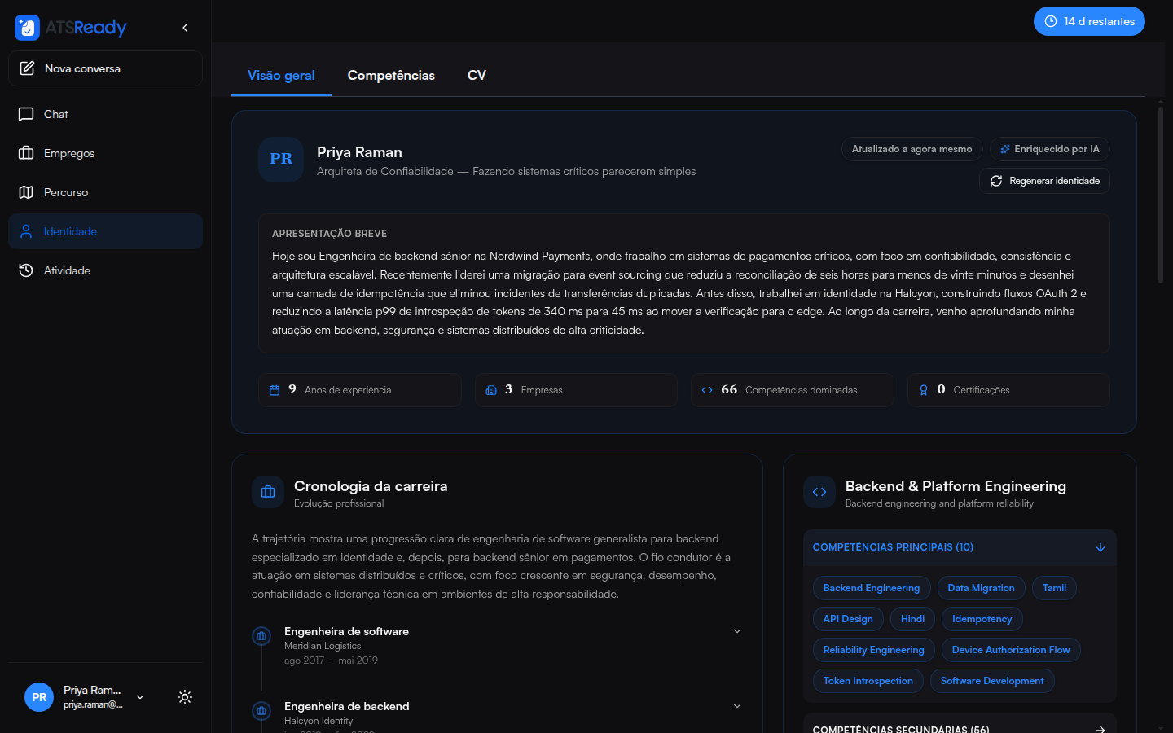
Task: Click the building icon by Empresas
Action: click(491, 390)
